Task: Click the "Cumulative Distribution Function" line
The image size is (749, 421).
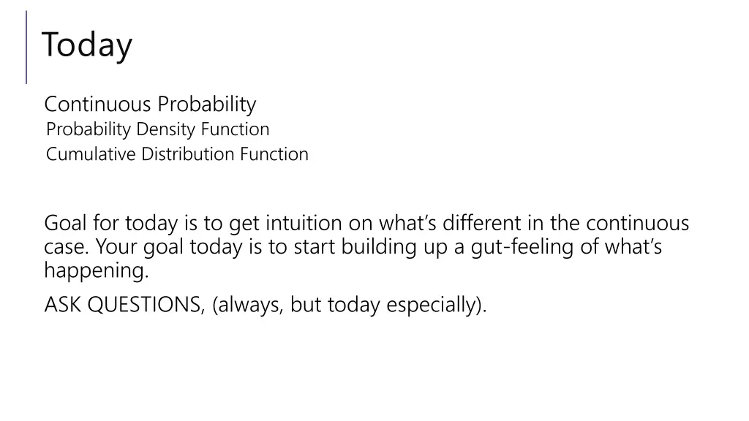Action: pos(177,154)
